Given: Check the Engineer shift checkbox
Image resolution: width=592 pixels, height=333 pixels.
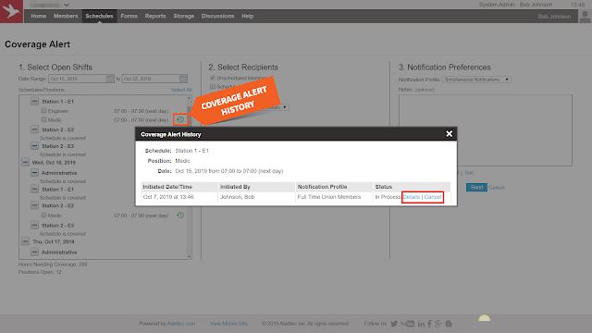Looking at the screenshot, I should pos(43,111).
